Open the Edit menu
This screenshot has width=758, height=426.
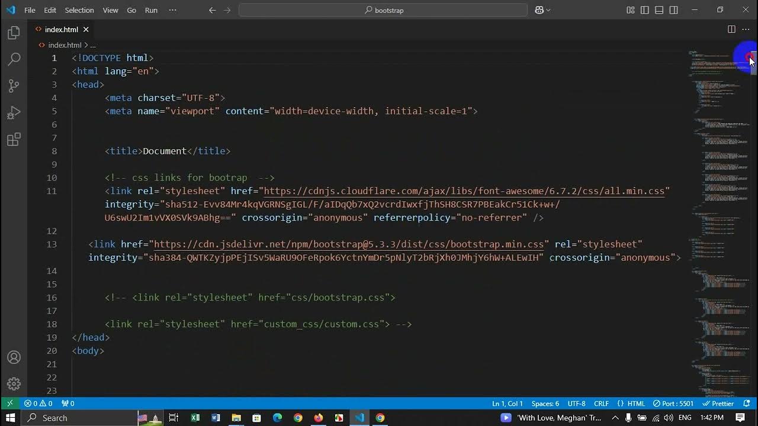point(50,10)
